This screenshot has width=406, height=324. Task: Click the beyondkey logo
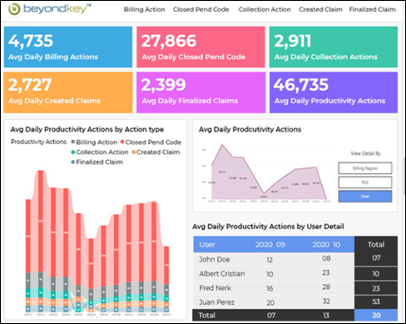(49, 9)
